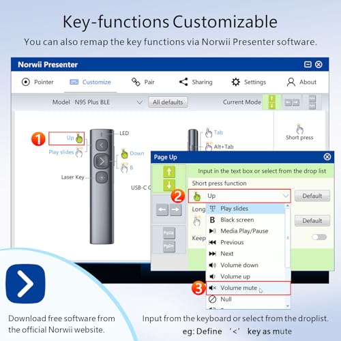The image size is (341, 341).
Task: Select the down arrow key in Page Up dialog
Action: click(169, 185)
